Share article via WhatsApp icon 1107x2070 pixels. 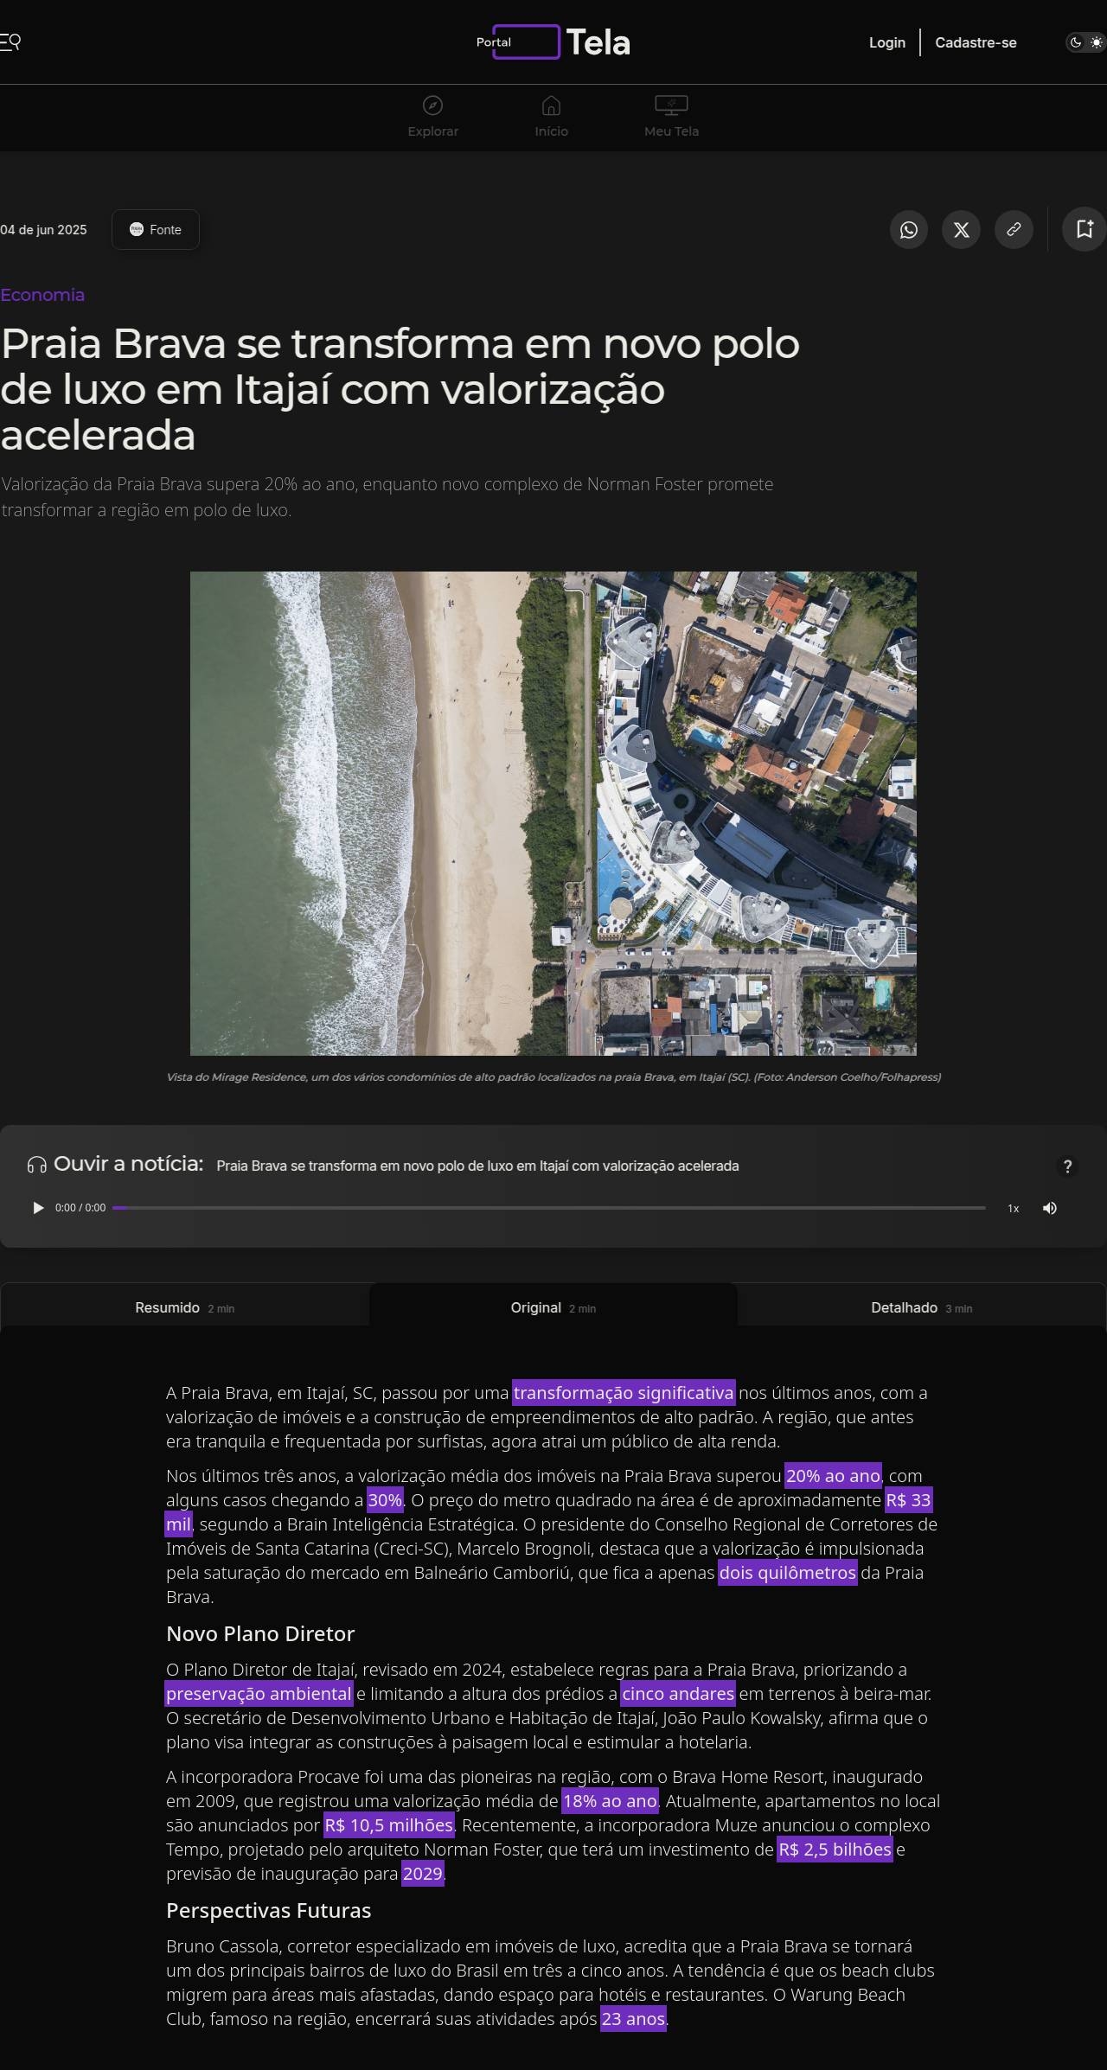(908, 230)
